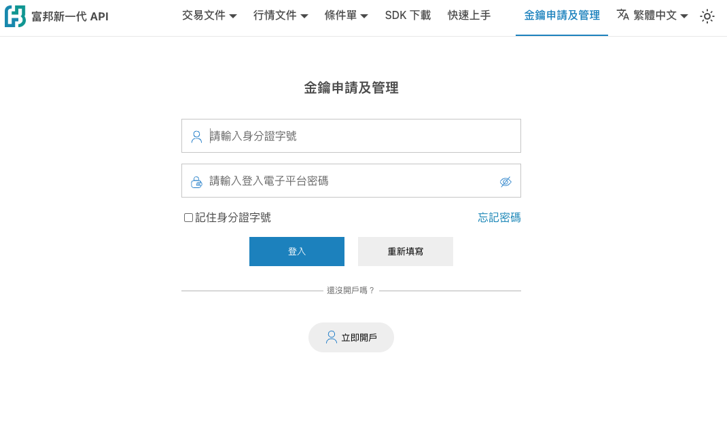The image size is (727, 444).
Task: Select the 金鑰申請及管理 nav icon area
Action: 561,15
